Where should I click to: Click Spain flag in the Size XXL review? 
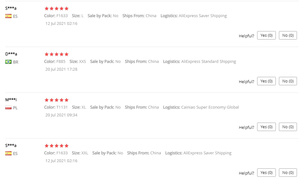point(8,153)
